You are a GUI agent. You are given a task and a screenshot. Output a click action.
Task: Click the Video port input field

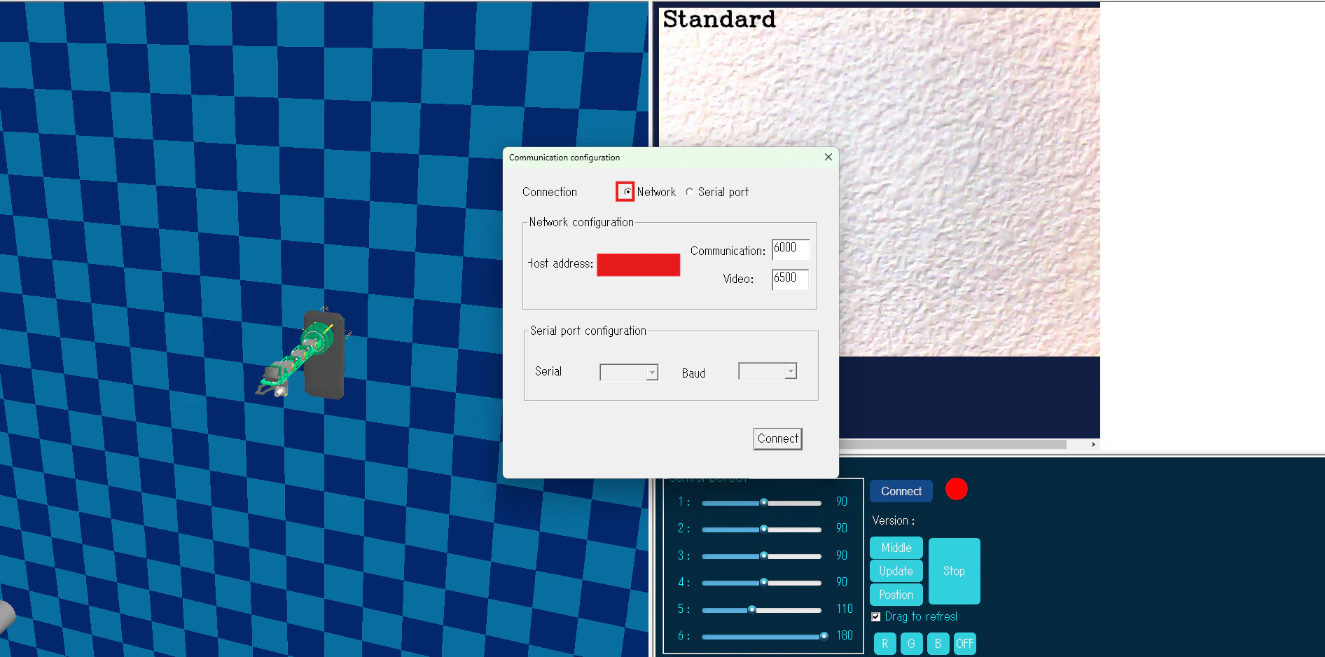(791, 279)
